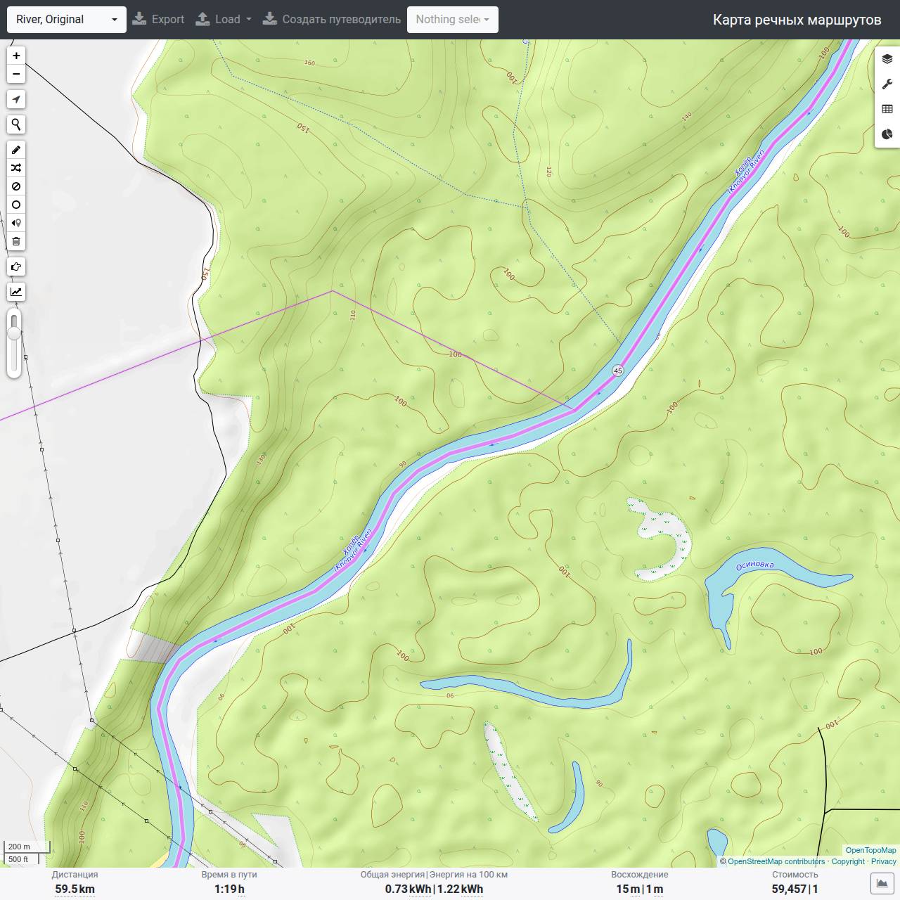Open the Nothing selected dropdown
900x900 pixels.
[x=453, y=20]
